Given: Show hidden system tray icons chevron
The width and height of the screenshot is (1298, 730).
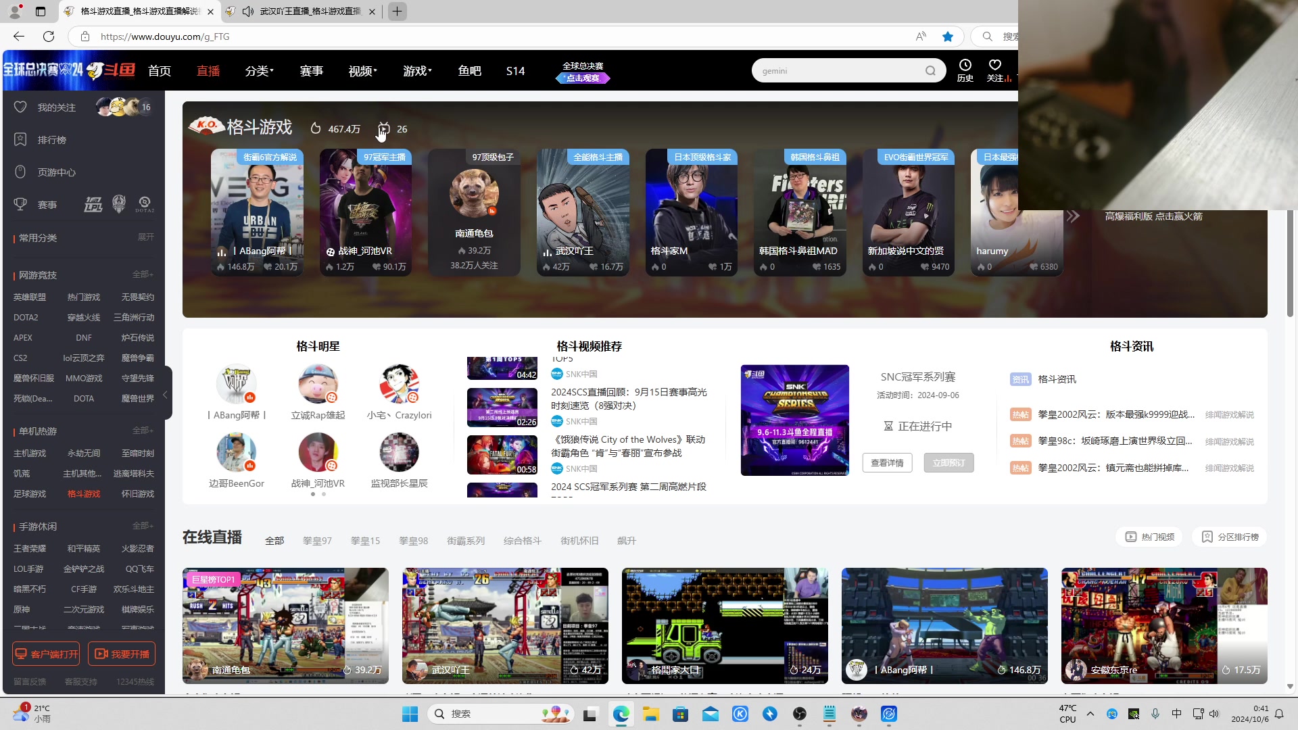Looking at the screenshot, I should tap(1090, 714).
